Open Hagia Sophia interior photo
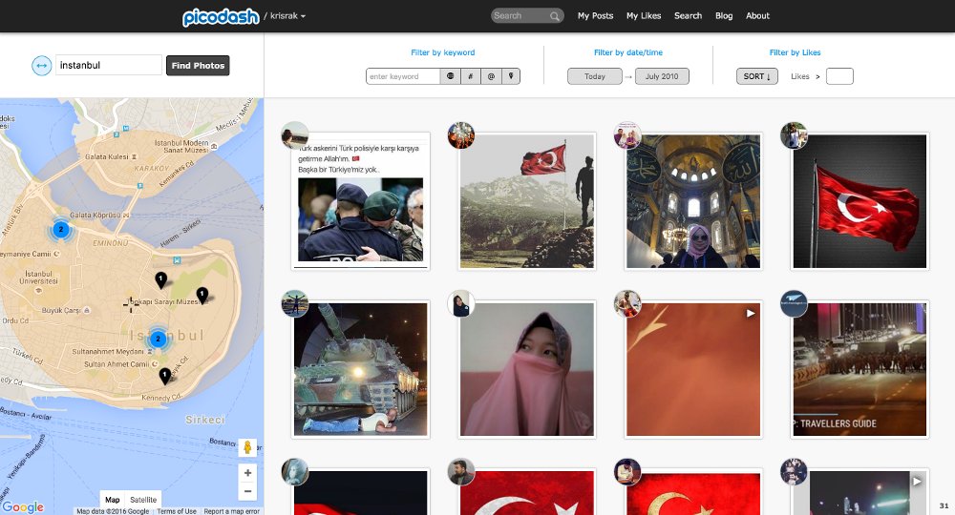The width and height of the screenshot is (955, 515). tap(693, 201)
